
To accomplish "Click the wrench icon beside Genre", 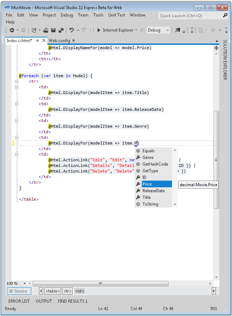I will click(138, 157).
